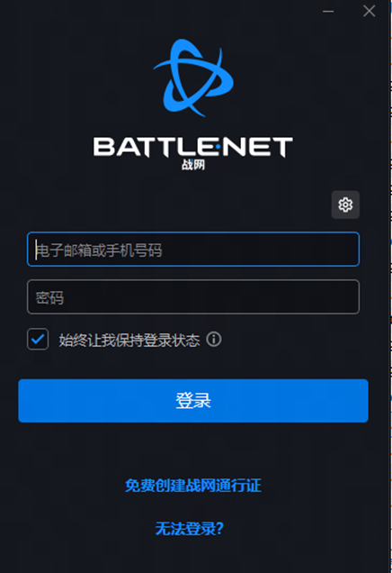This screenshot has height=573, width=392.
Task: Click the blue Battle.net swirl logo
Action: tap(193, 77)
